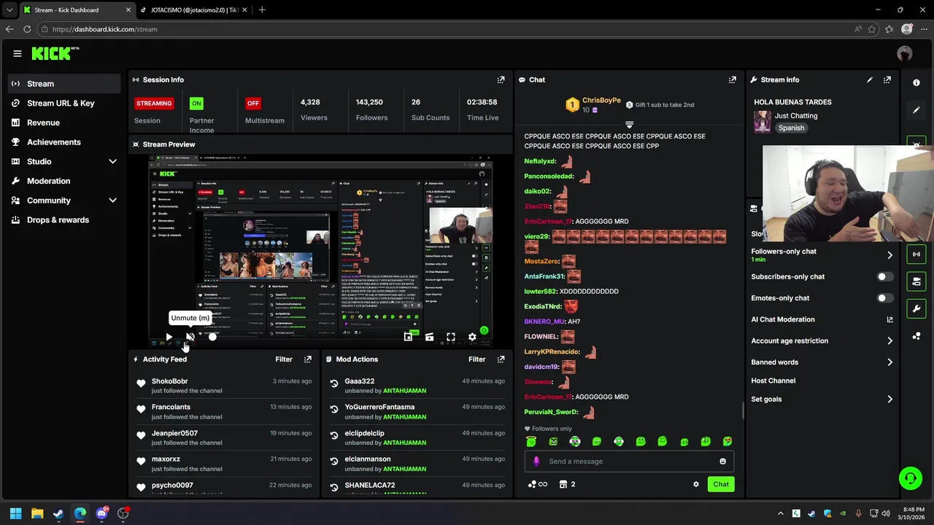Open the hamburger menu beside the Kick logo
Image resolution: width=934 pixels, height=525 pixels.
tap(17, 53)
